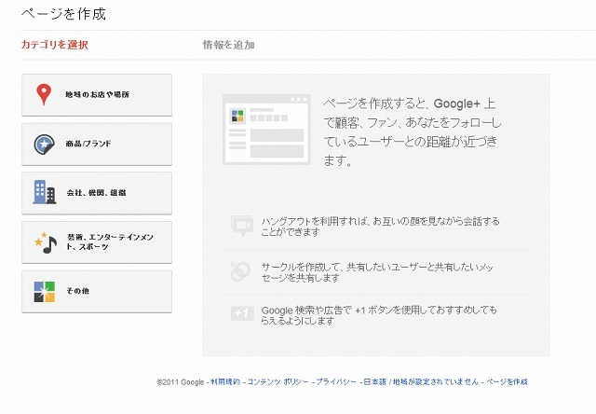Click the circles rings icon
596x414 pixels.
point(240,271)
